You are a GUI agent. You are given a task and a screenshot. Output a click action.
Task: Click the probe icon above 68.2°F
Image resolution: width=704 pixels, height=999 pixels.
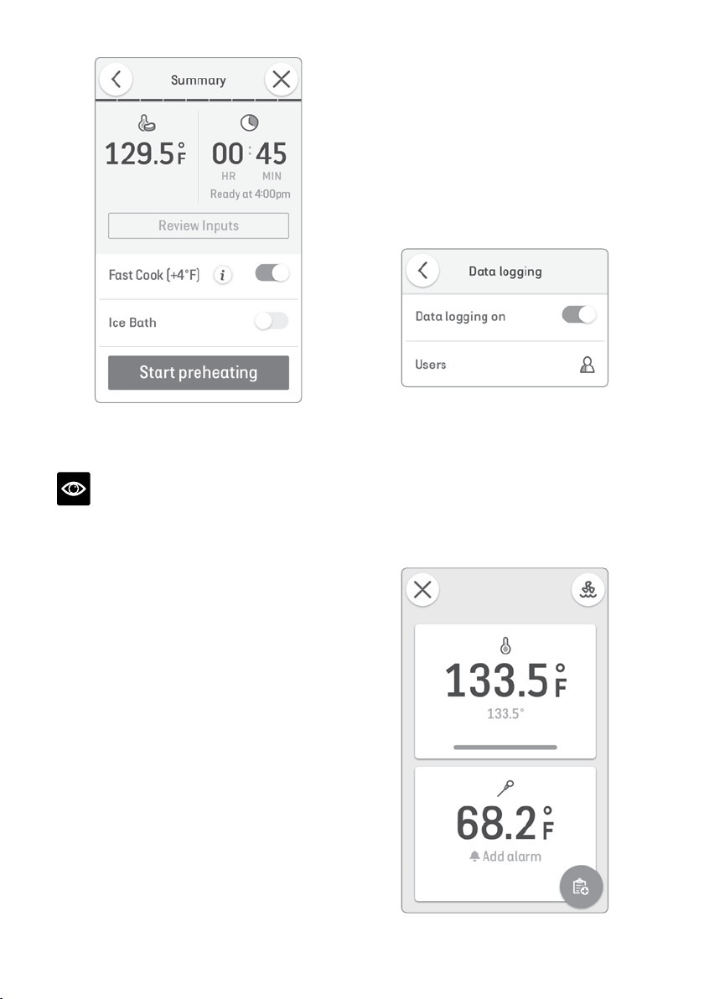[505, 788]
